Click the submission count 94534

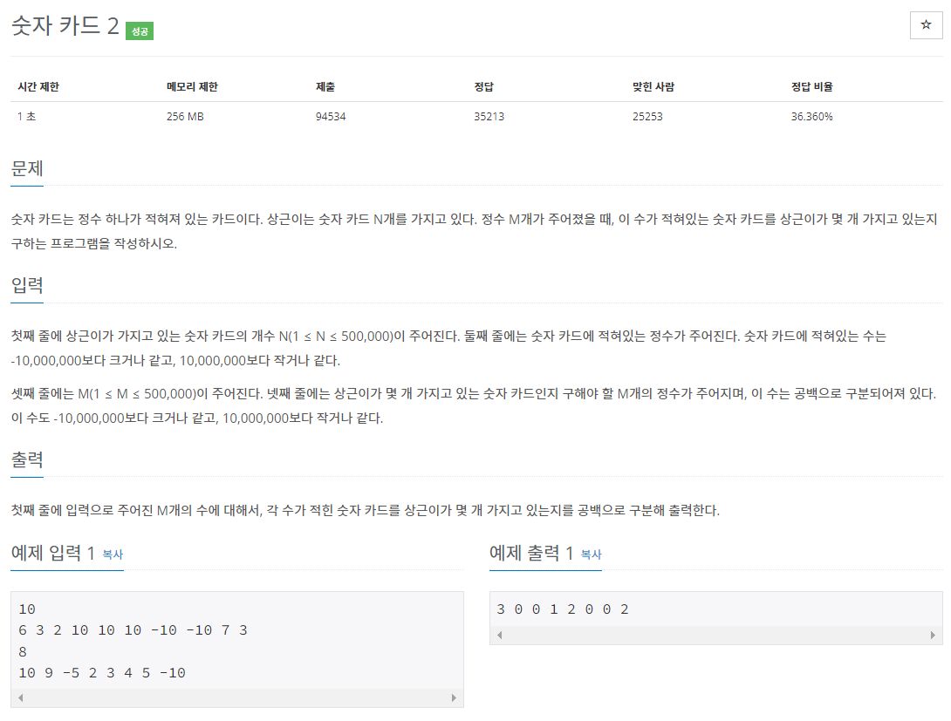[331, 116]
